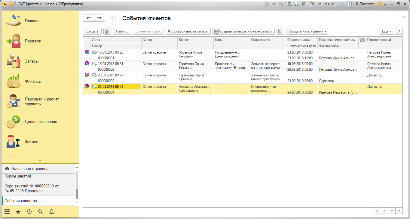Expand the Создать на основании dropdown
This screenshot has height=219, width=410.
307,31
